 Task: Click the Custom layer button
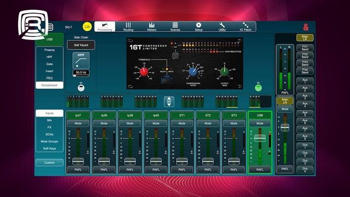tap(49, 163)
